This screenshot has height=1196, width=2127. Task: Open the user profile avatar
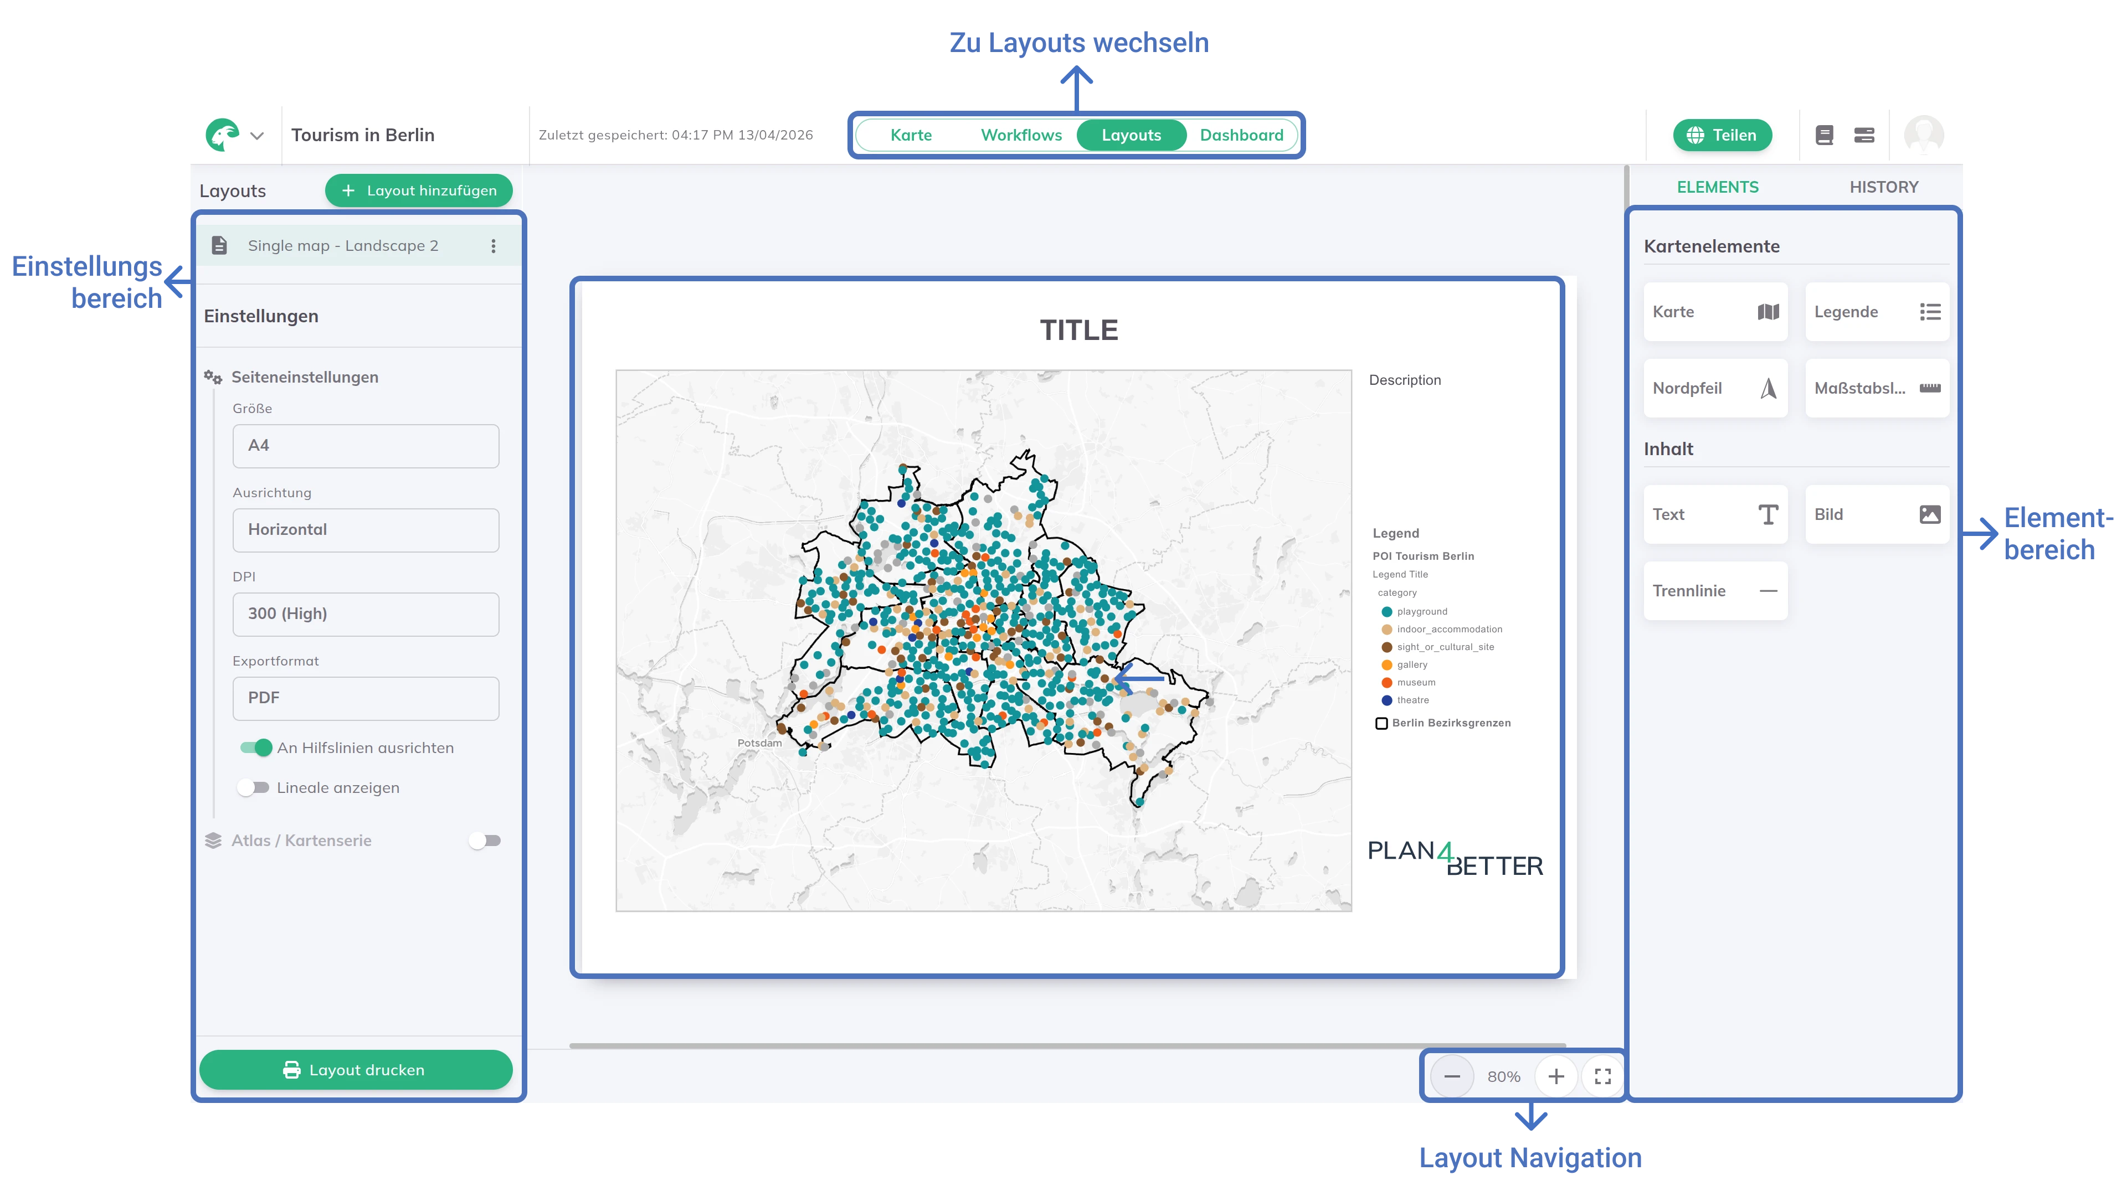coord(1923,135)
